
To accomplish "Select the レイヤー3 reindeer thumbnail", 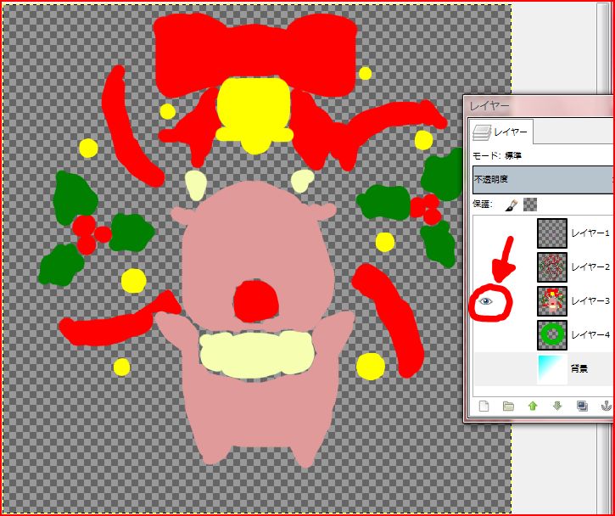I will click(552, 301).
